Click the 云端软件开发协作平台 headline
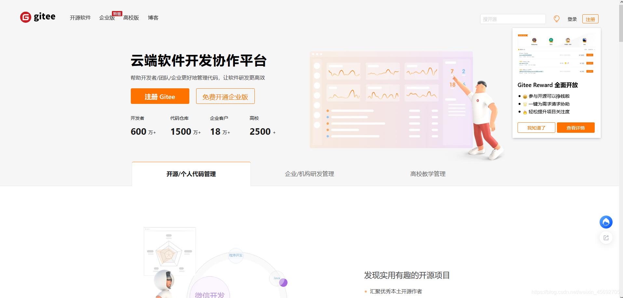Viewport: 623px width, 298px height. (x=198, y=61)
